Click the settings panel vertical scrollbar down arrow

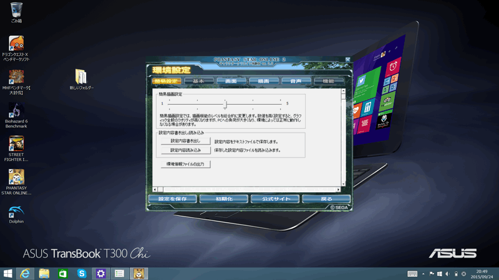[343, 184]
